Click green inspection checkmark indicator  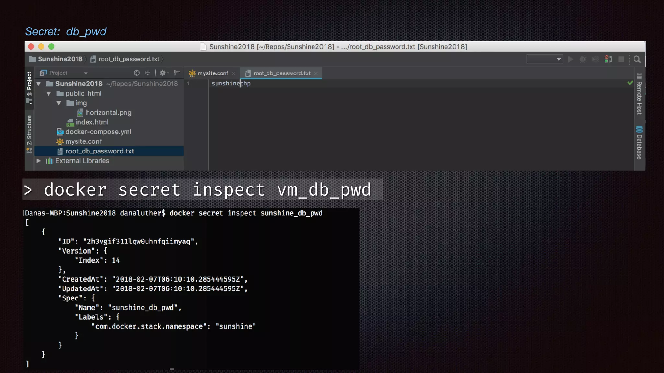coord(630,83)
